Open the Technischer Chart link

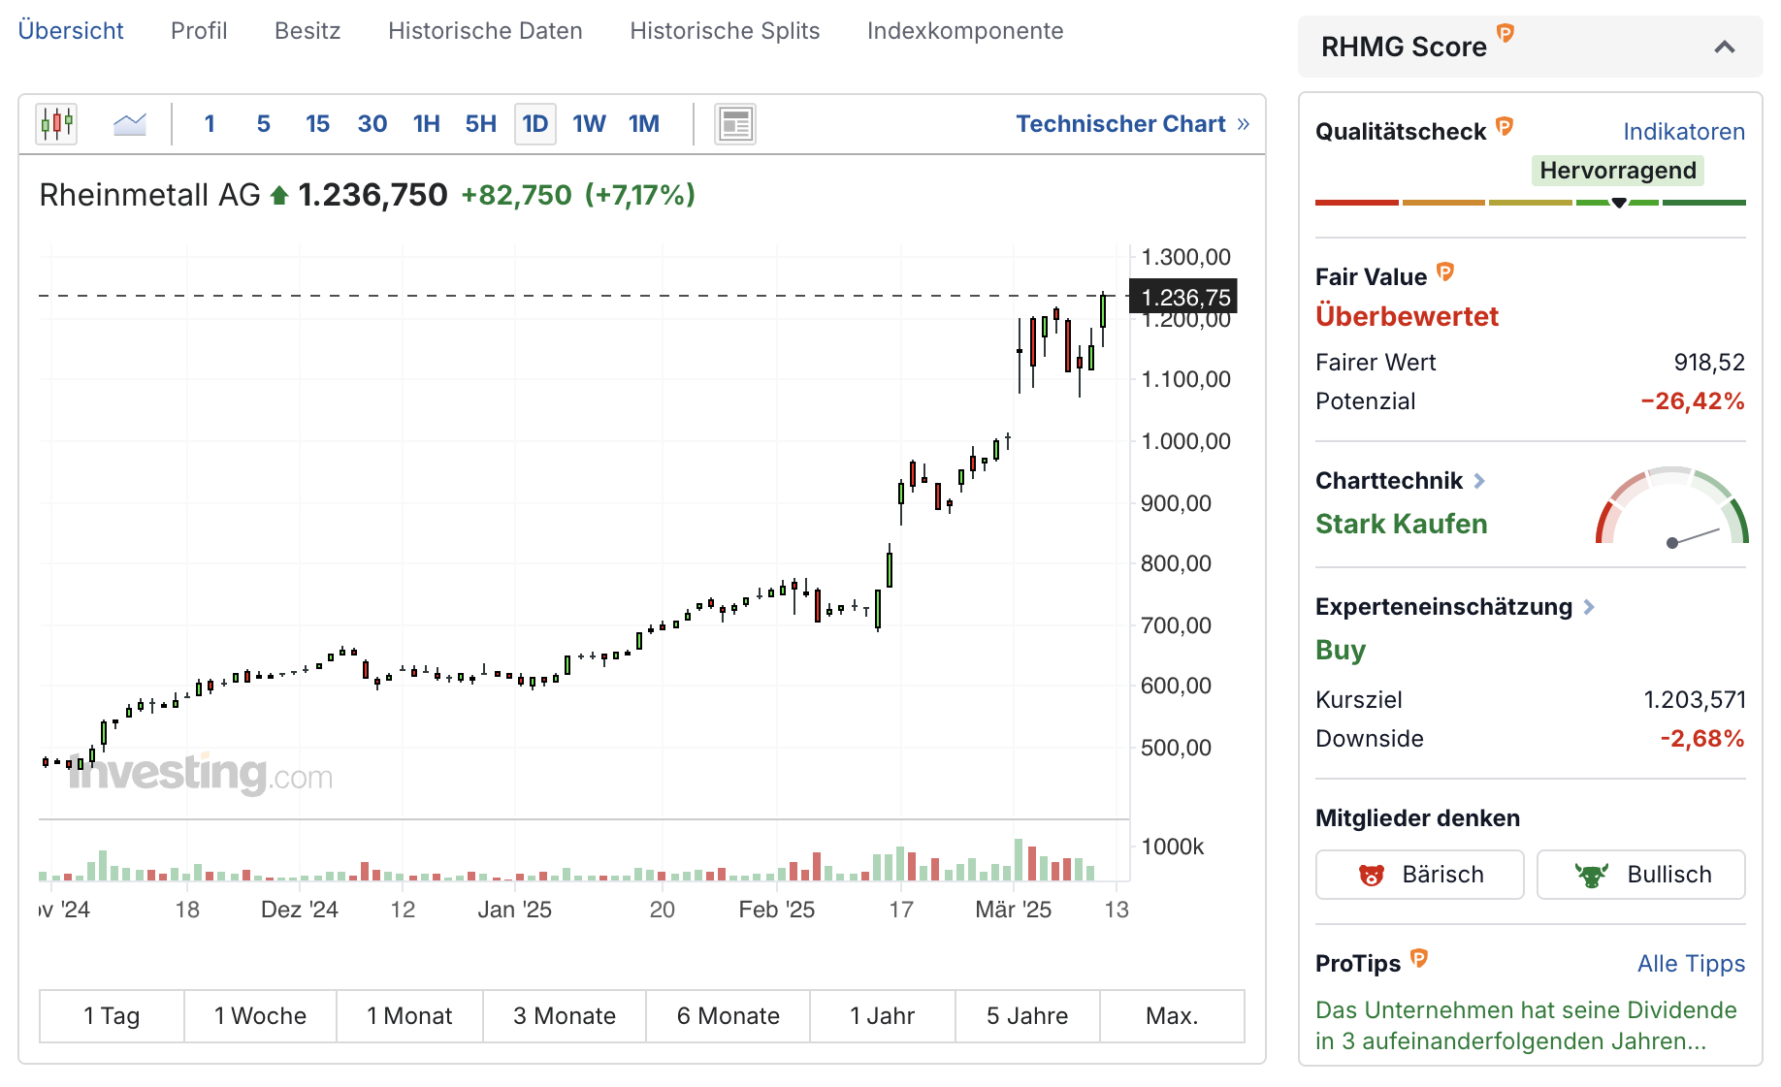point(1133,124)
